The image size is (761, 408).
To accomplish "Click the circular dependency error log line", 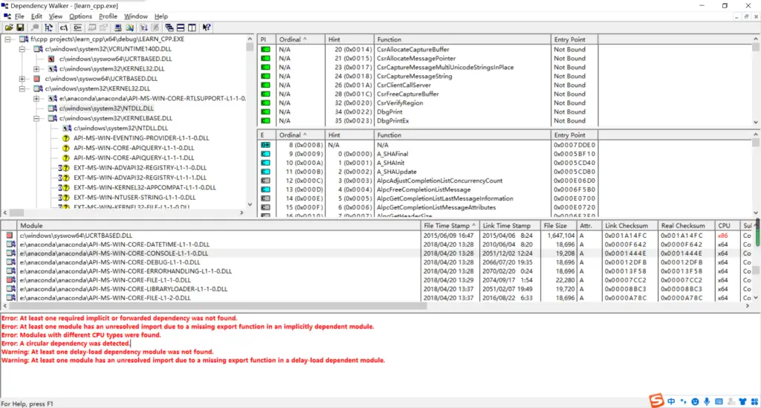I will 65,343.
